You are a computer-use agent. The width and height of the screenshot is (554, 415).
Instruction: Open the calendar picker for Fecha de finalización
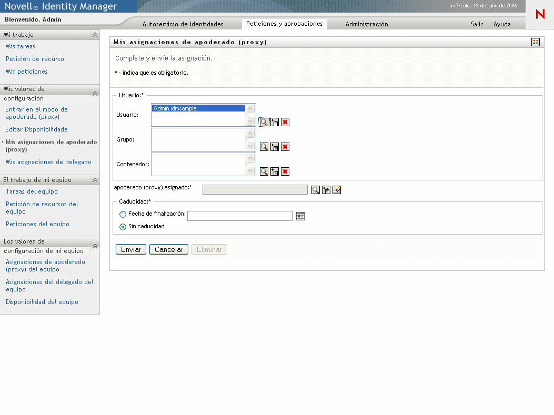300,216
